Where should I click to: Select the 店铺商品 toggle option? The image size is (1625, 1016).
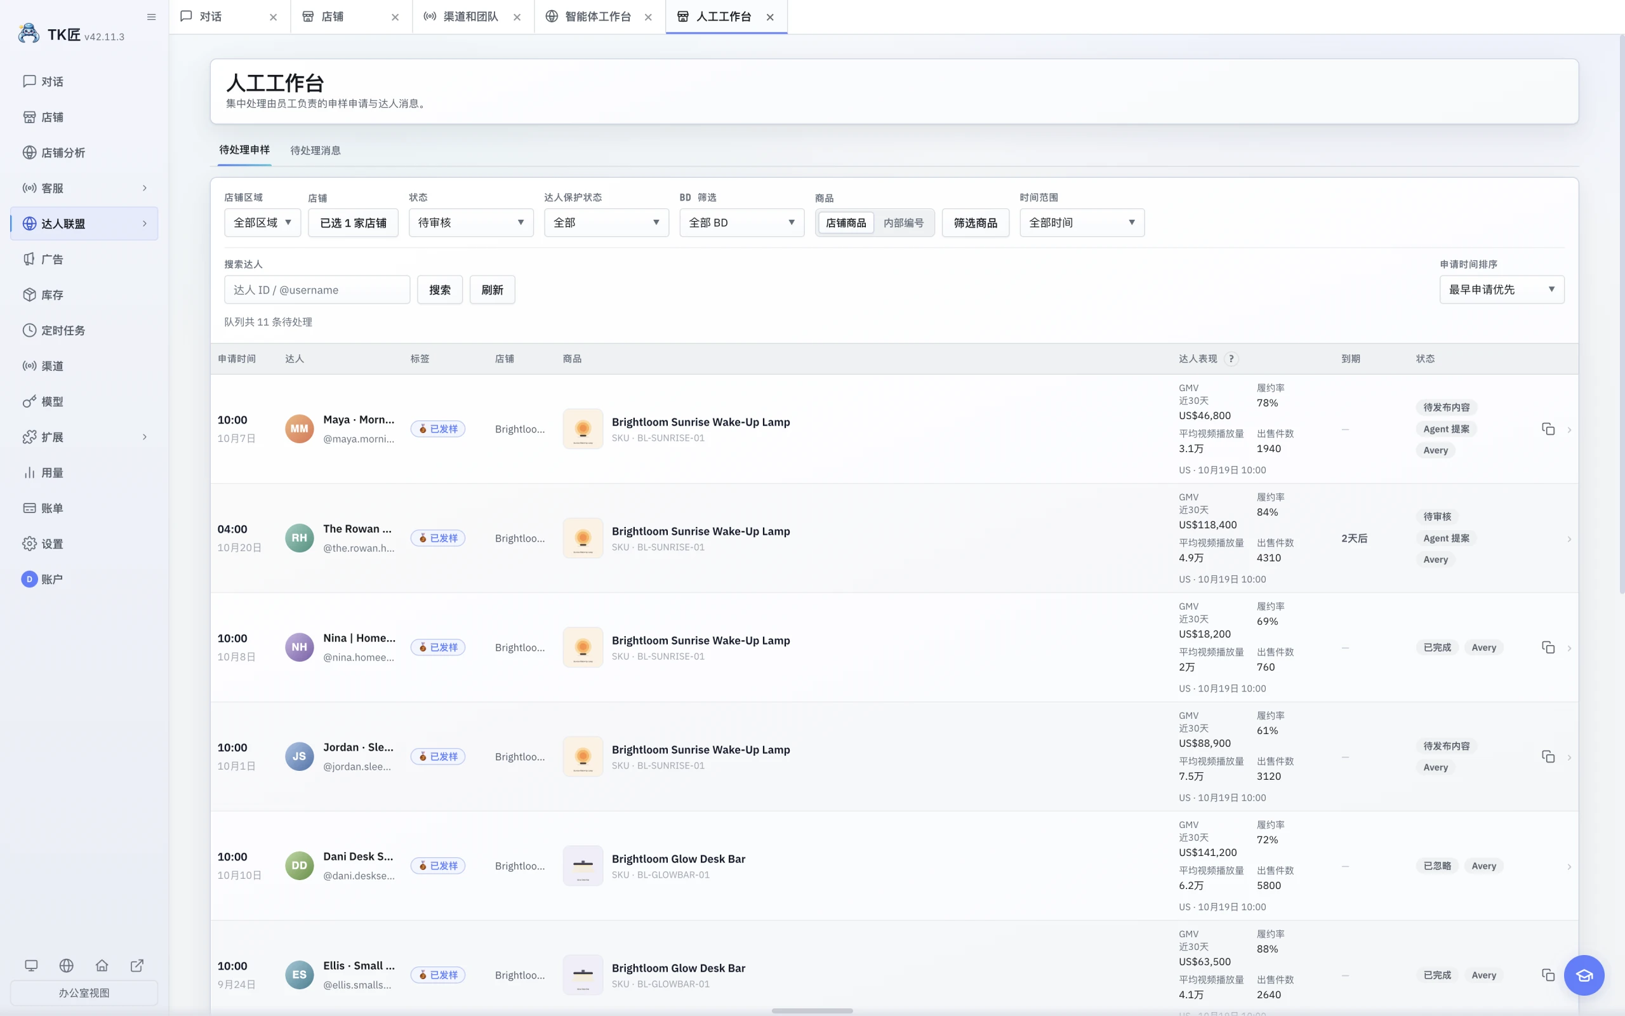(x=846, y=223)
